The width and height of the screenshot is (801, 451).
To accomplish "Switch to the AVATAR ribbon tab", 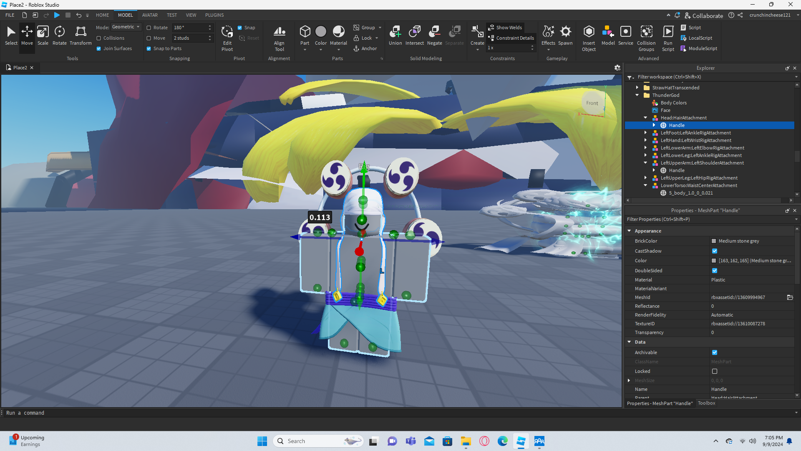I will pyautogui.click(x=150, y=15).
